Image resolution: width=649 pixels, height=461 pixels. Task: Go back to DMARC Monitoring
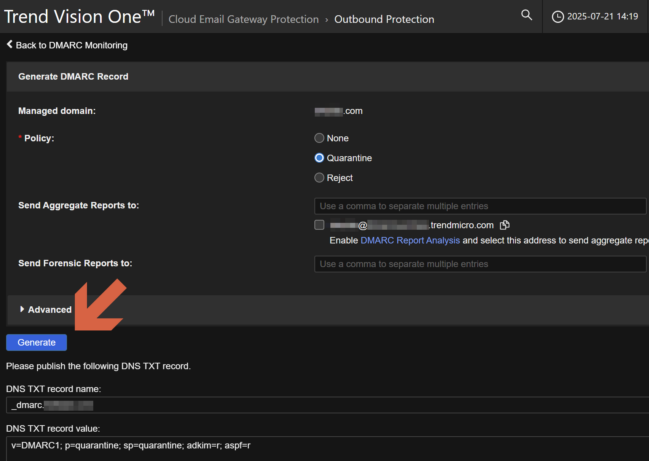[x=67, y=45]
